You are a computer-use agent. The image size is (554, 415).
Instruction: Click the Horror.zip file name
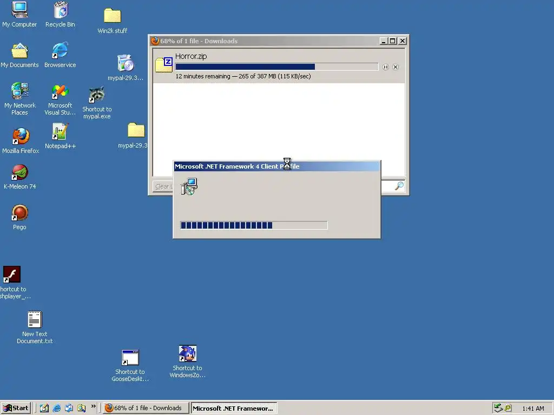pos(191,56)
